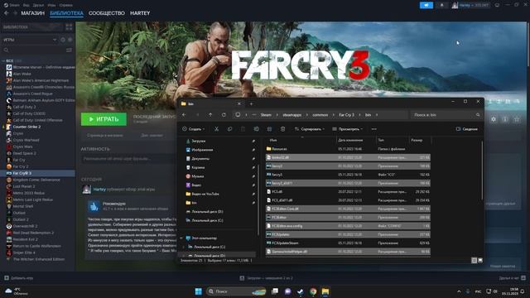Collapse the Этот компьютер tree node

(181, 238)
